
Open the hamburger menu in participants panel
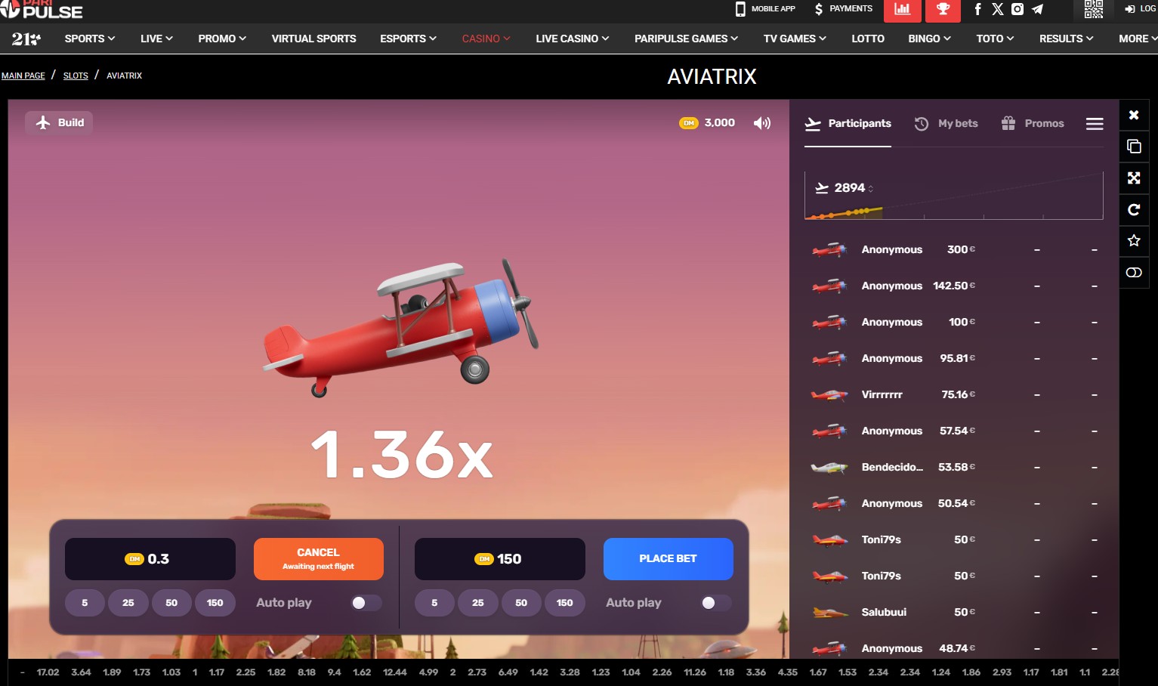pyautogui.click(x=1094, y=124)
